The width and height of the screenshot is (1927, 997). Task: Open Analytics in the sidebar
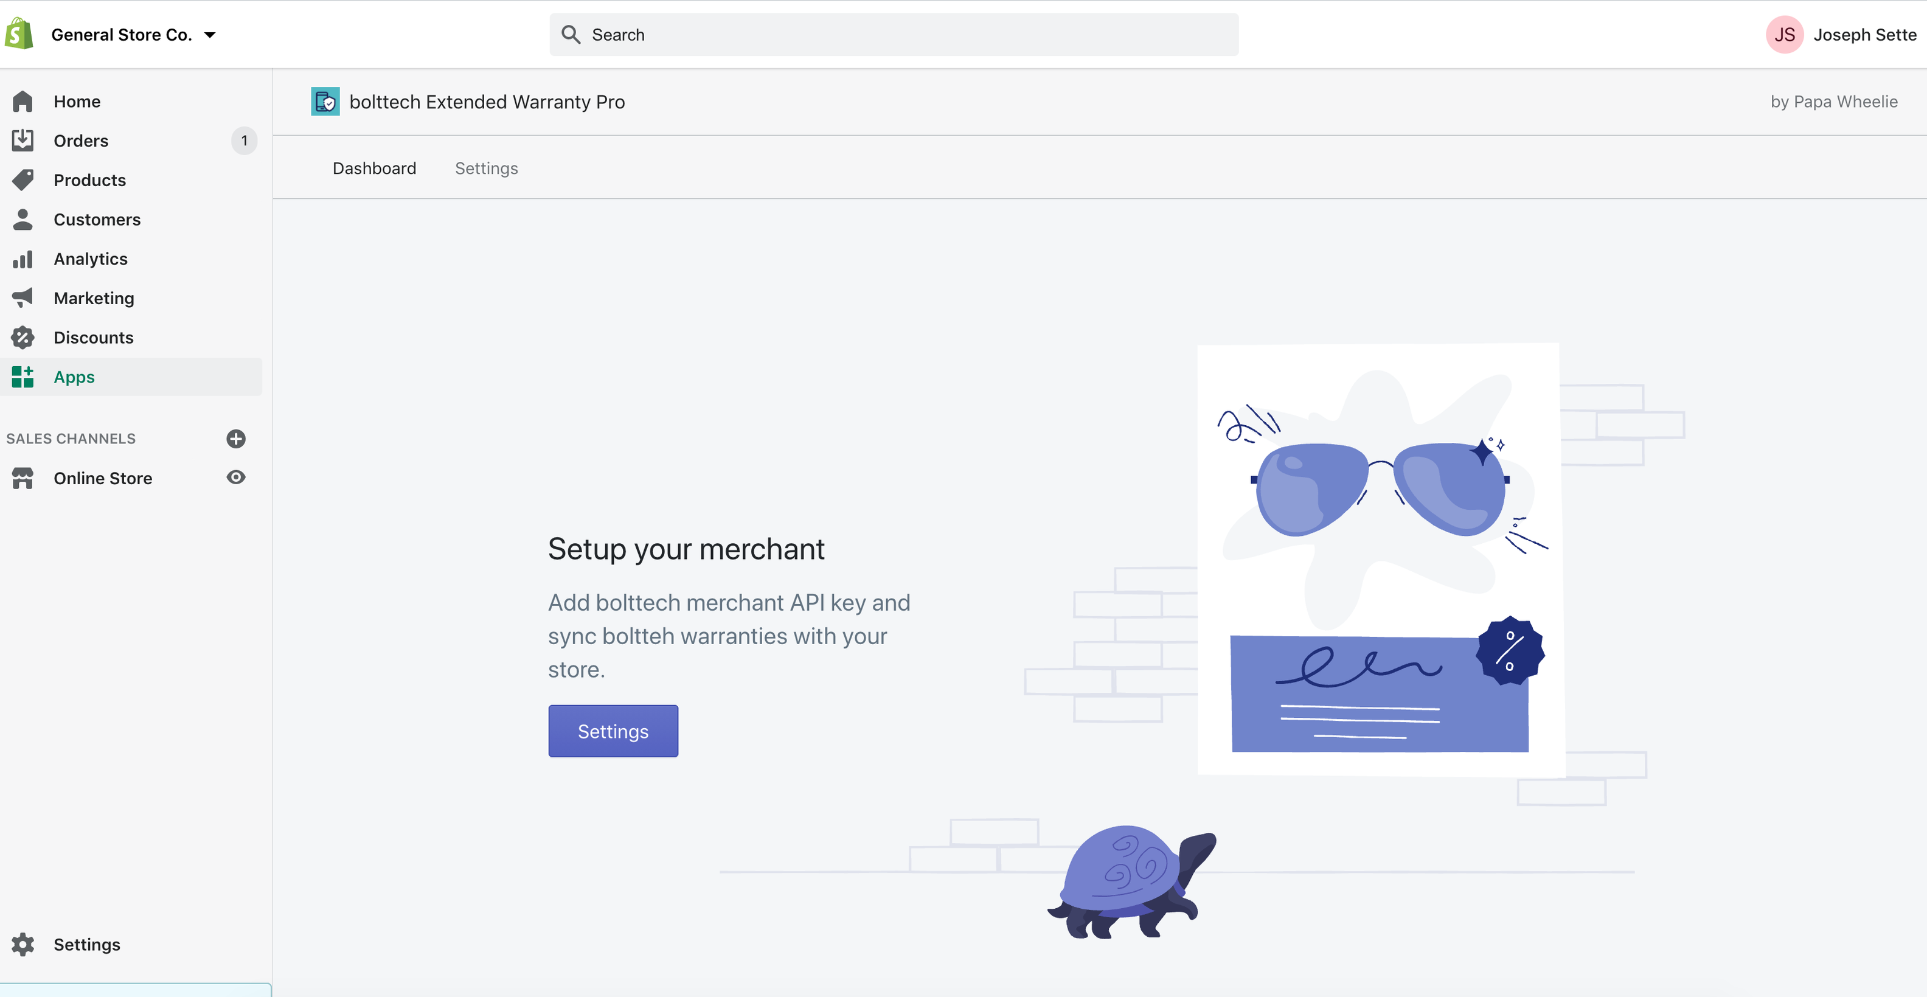[x=91, y=259]
